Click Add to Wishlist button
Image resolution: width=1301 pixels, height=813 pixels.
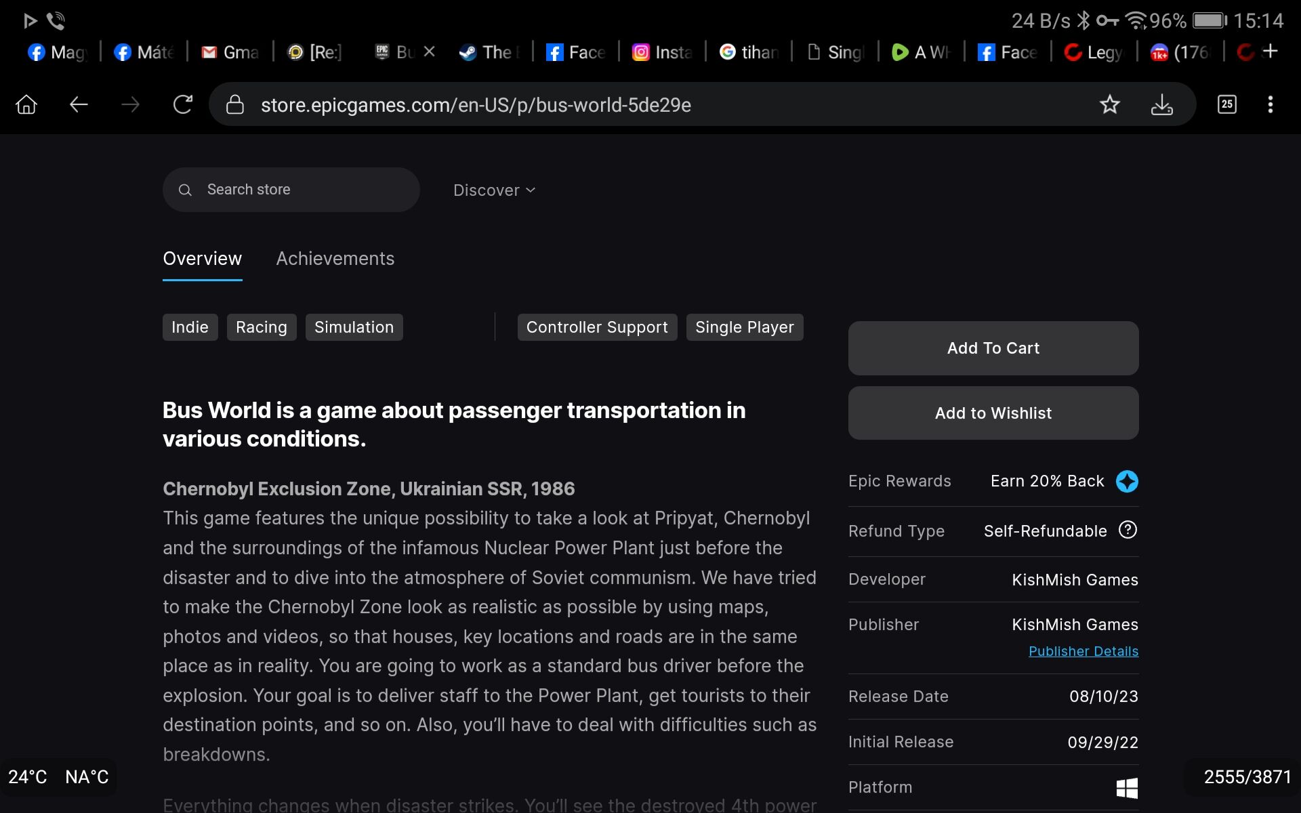click(993, 413)
